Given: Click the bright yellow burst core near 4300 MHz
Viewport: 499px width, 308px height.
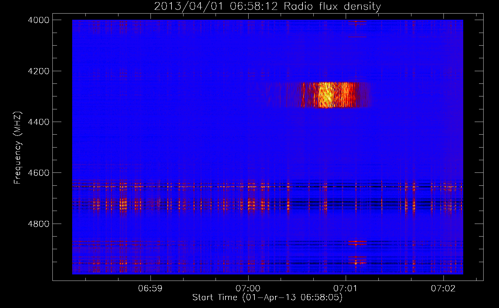Looking at the screenshot, I should (x=326, y=95).
